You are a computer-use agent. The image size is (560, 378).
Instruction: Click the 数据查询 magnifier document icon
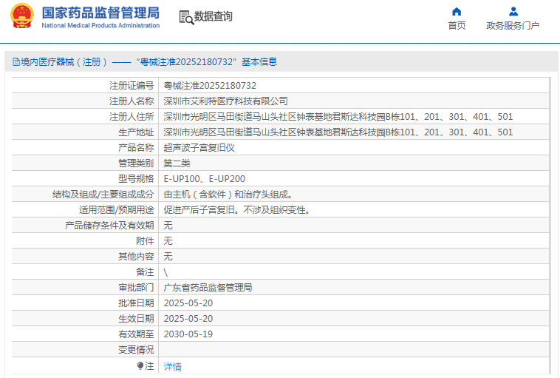click(x=185, y=16)
